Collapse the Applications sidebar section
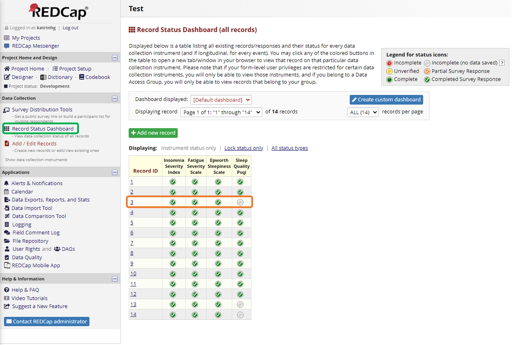Screen dimensions: 514x345 (x=115, y=172)
